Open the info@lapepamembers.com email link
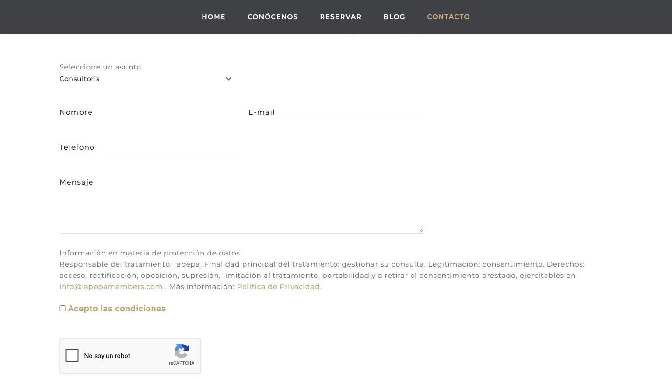672x379 pixels. 111,287
